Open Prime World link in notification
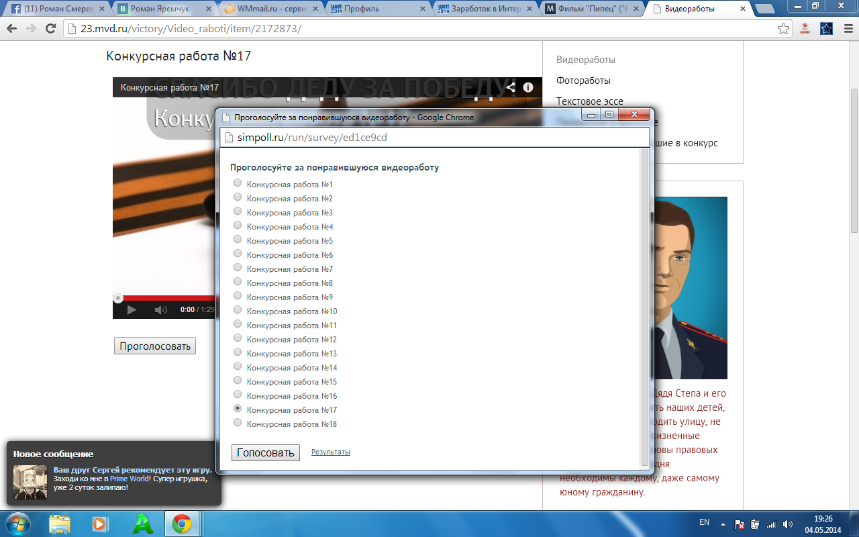859x537 pixels. tap(130, 479)
